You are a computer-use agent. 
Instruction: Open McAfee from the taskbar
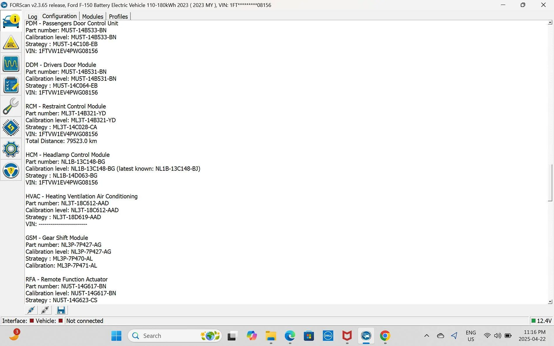coord(347,336)
